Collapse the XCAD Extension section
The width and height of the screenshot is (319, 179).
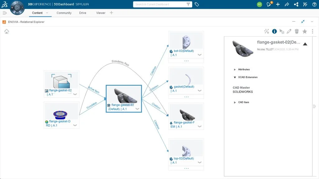click(235, 77)
